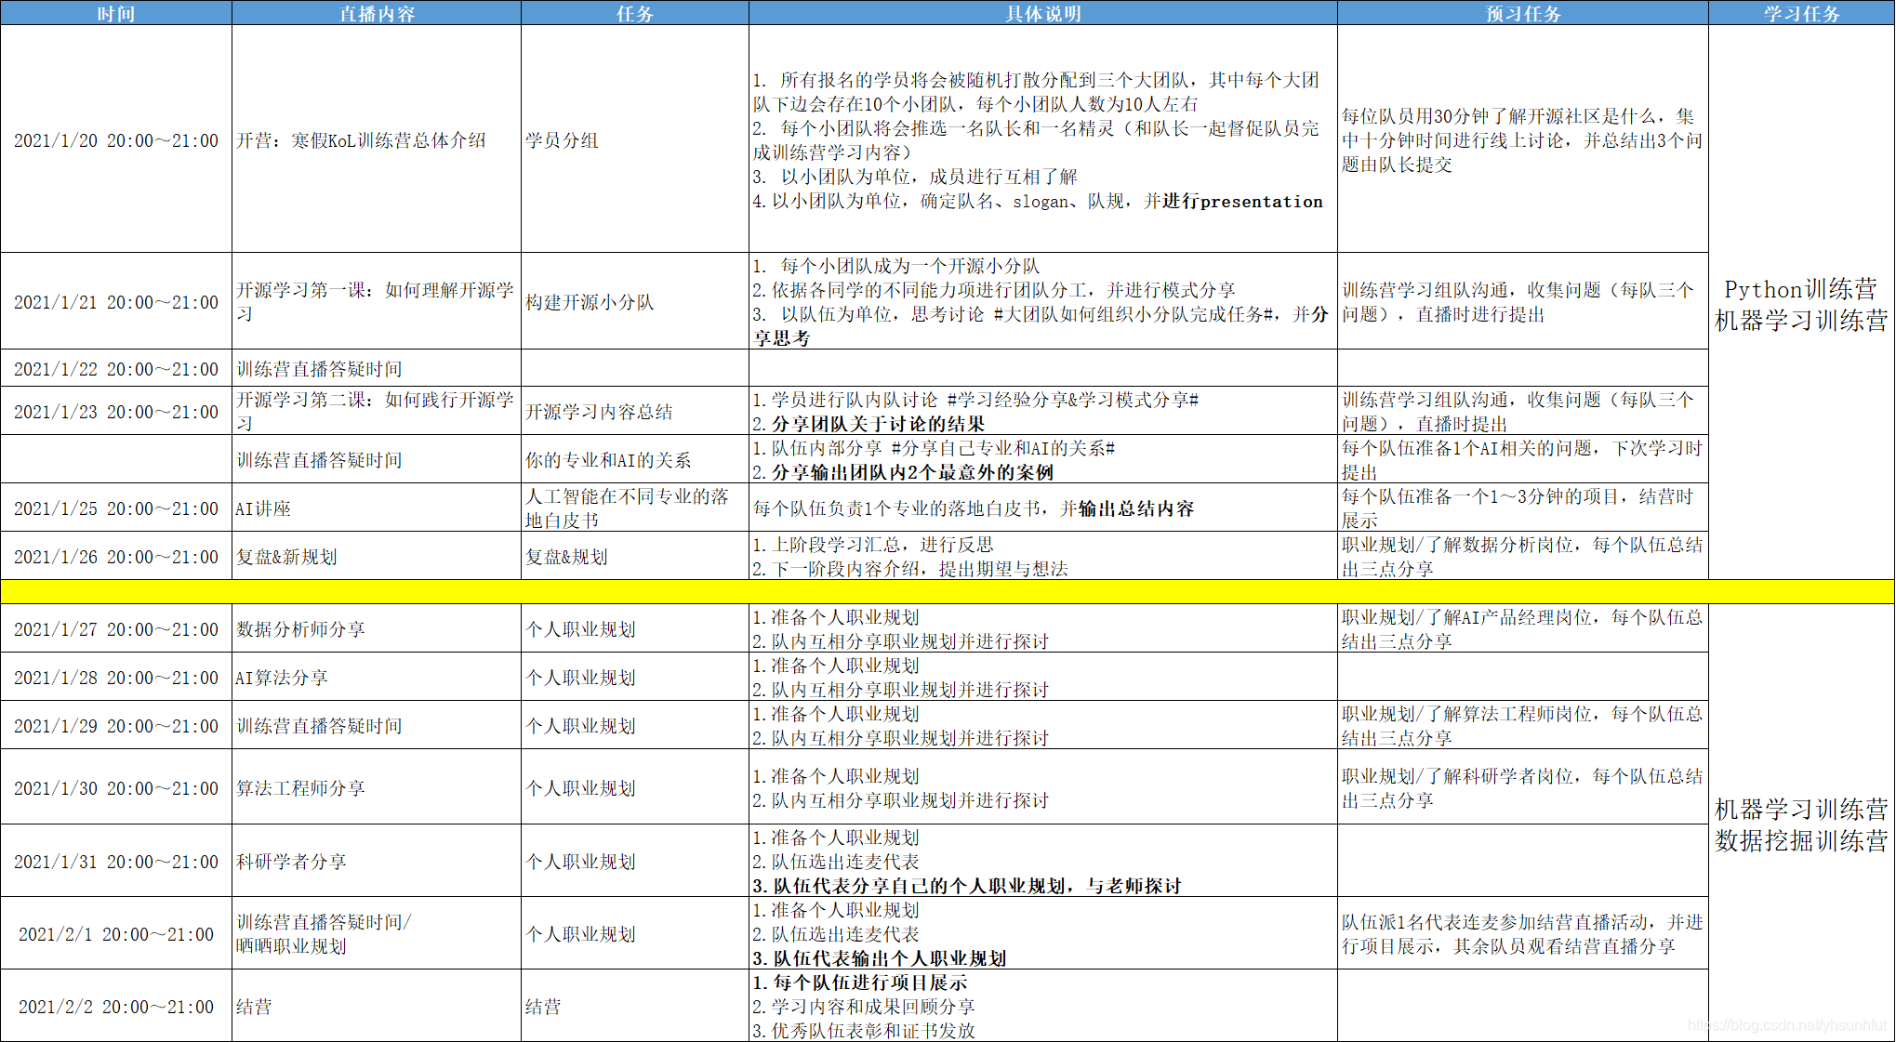Select the yellow divider row
The height and width of the screenshot is (1042, 1896).
[x=947, y=591]
